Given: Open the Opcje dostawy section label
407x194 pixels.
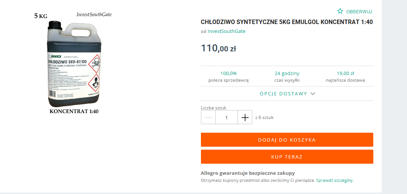Looking at the screenshot, I should (283, 93).
